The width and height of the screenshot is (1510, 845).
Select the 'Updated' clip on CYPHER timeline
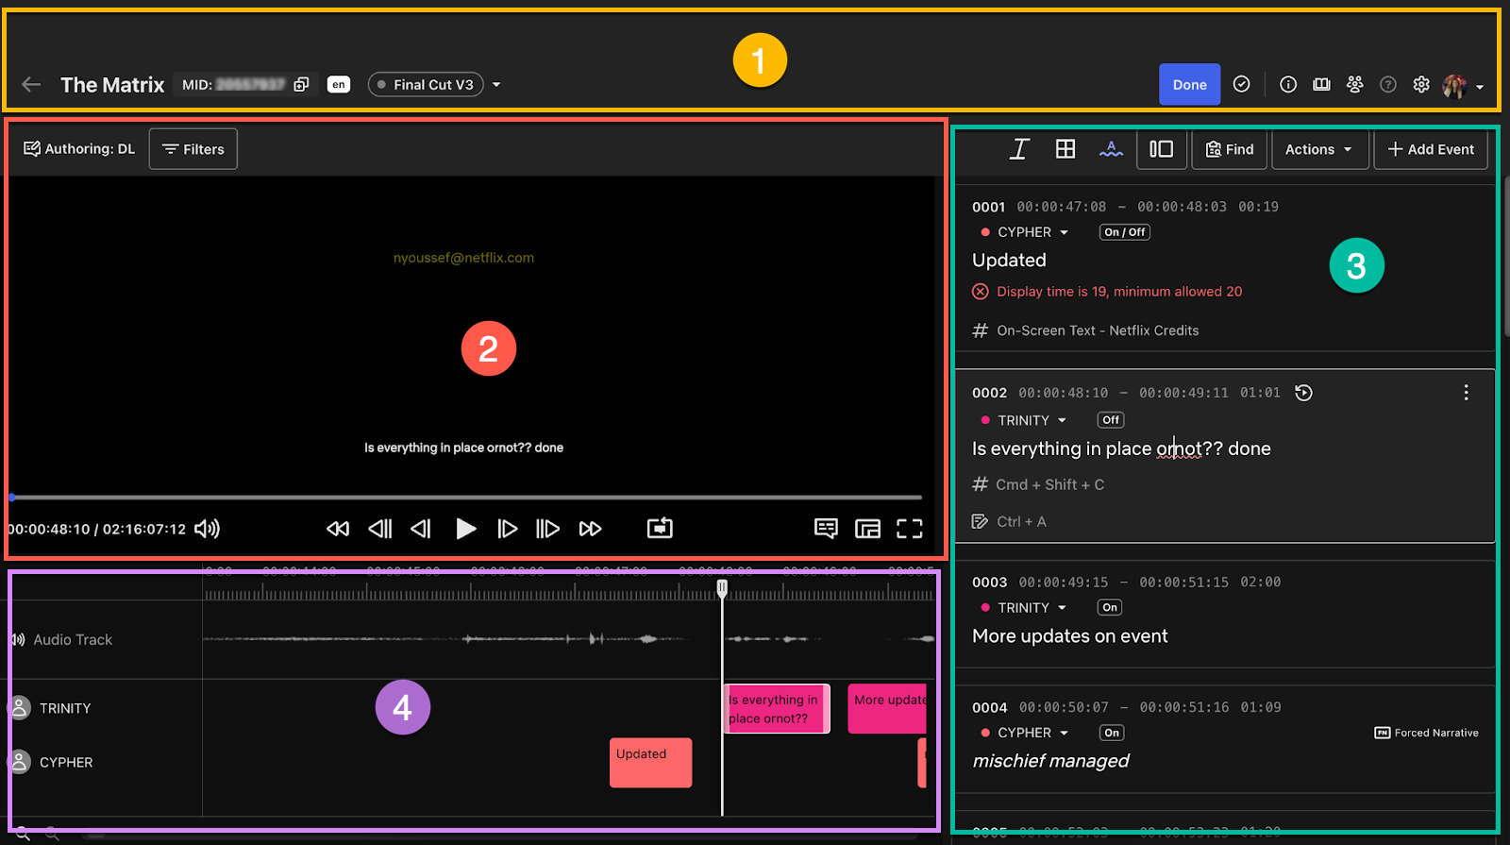(x=650, y=763)
